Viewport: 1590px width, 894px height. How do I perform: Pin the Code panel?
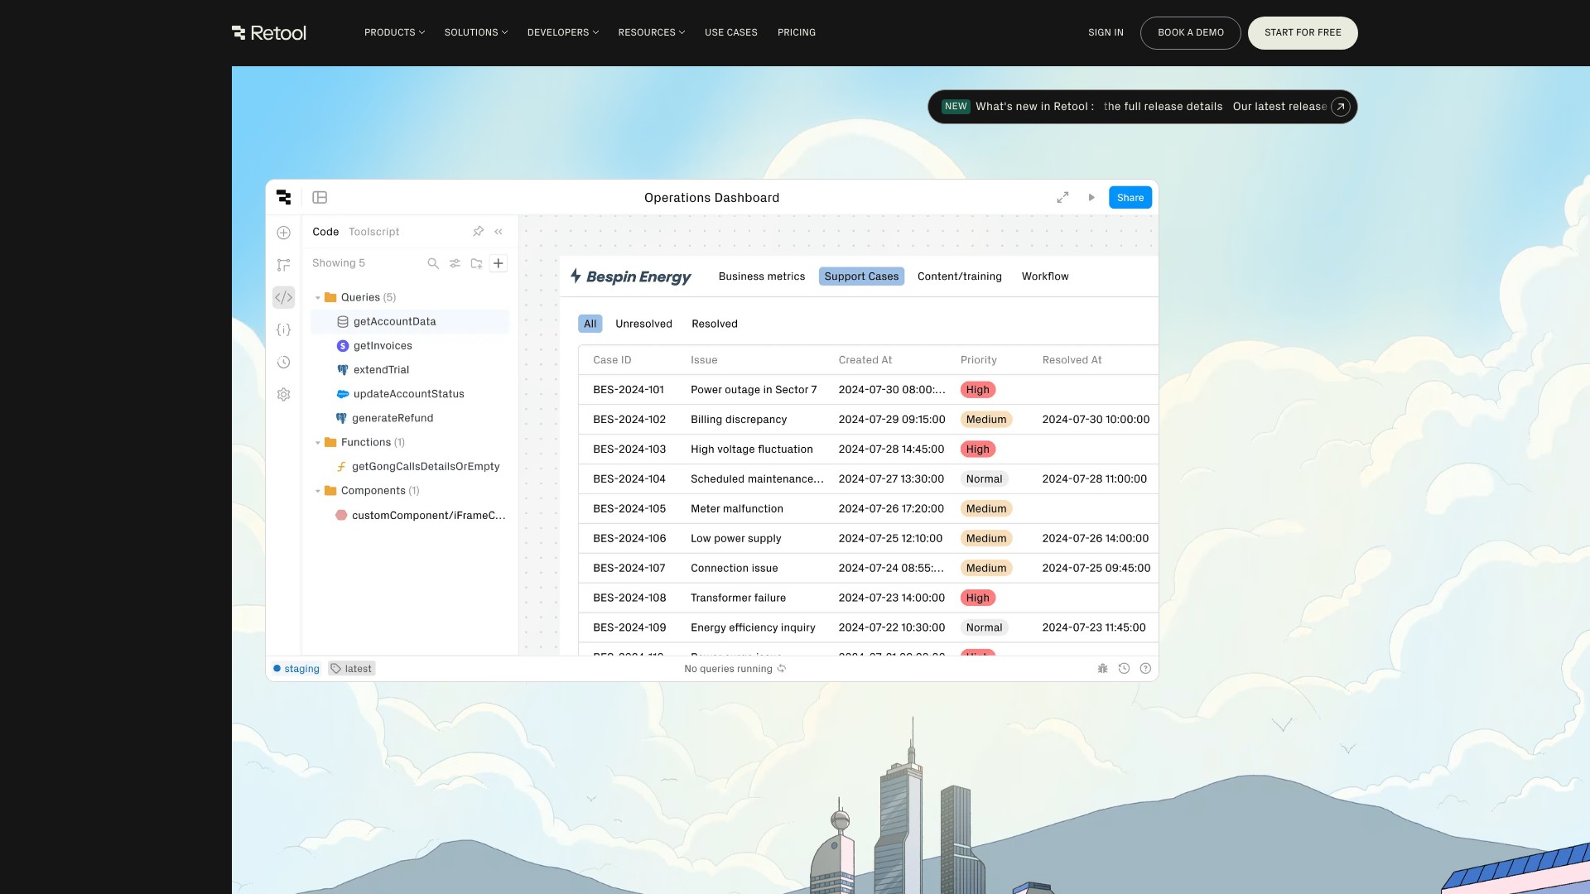(478, 232)
